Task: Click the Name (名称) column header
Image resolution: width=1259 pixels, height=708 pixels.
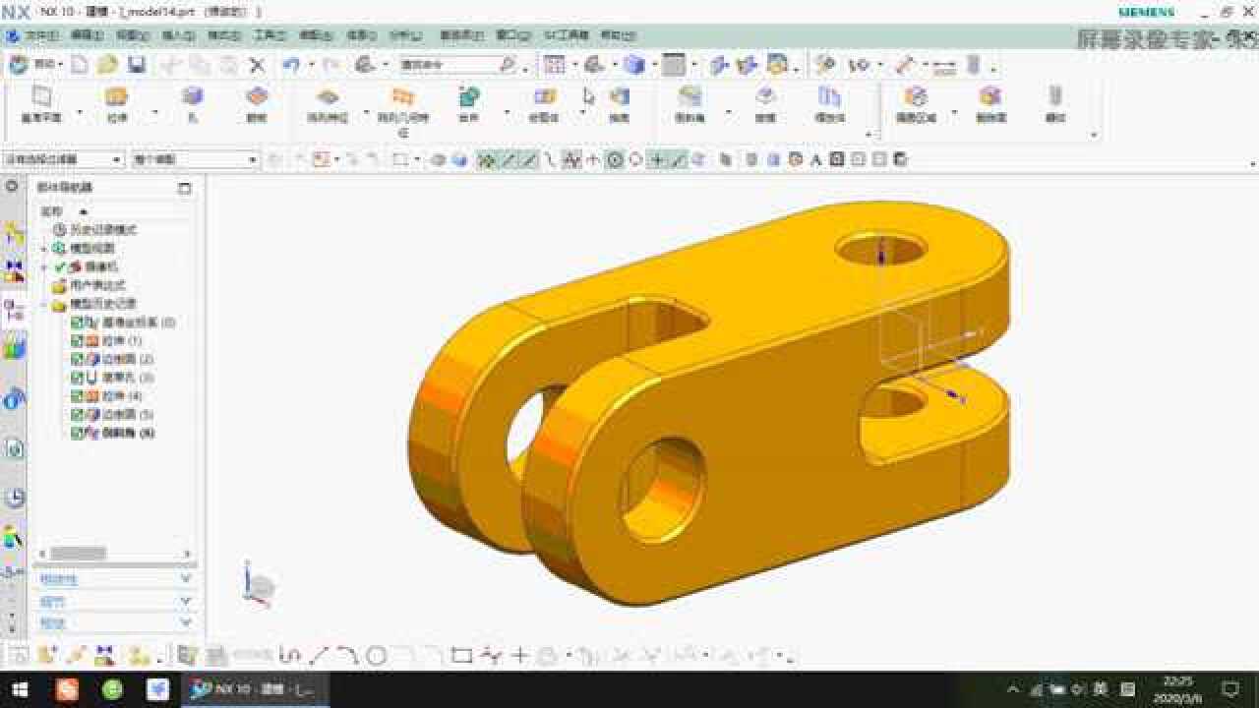Action: point(51,211)
